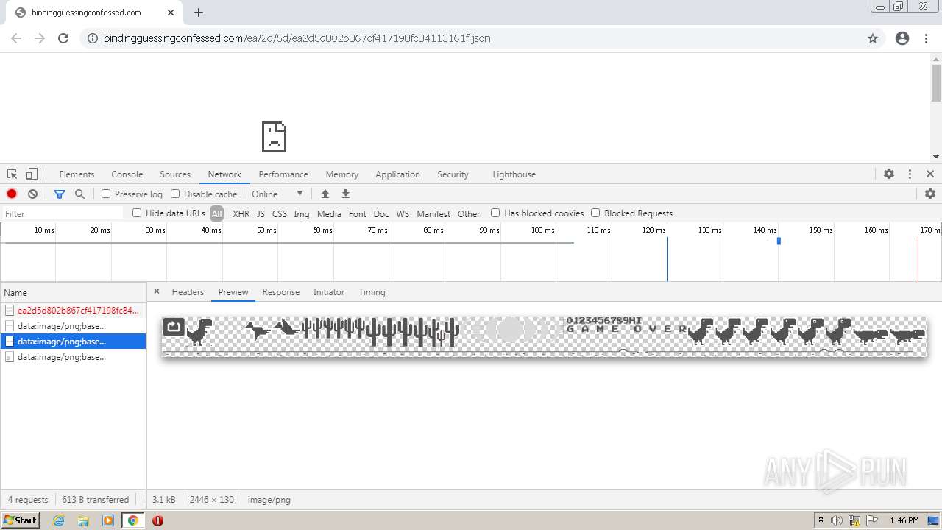Sort requests by Name column header
This screenshot has width=942, height=530.
(73, 292)
